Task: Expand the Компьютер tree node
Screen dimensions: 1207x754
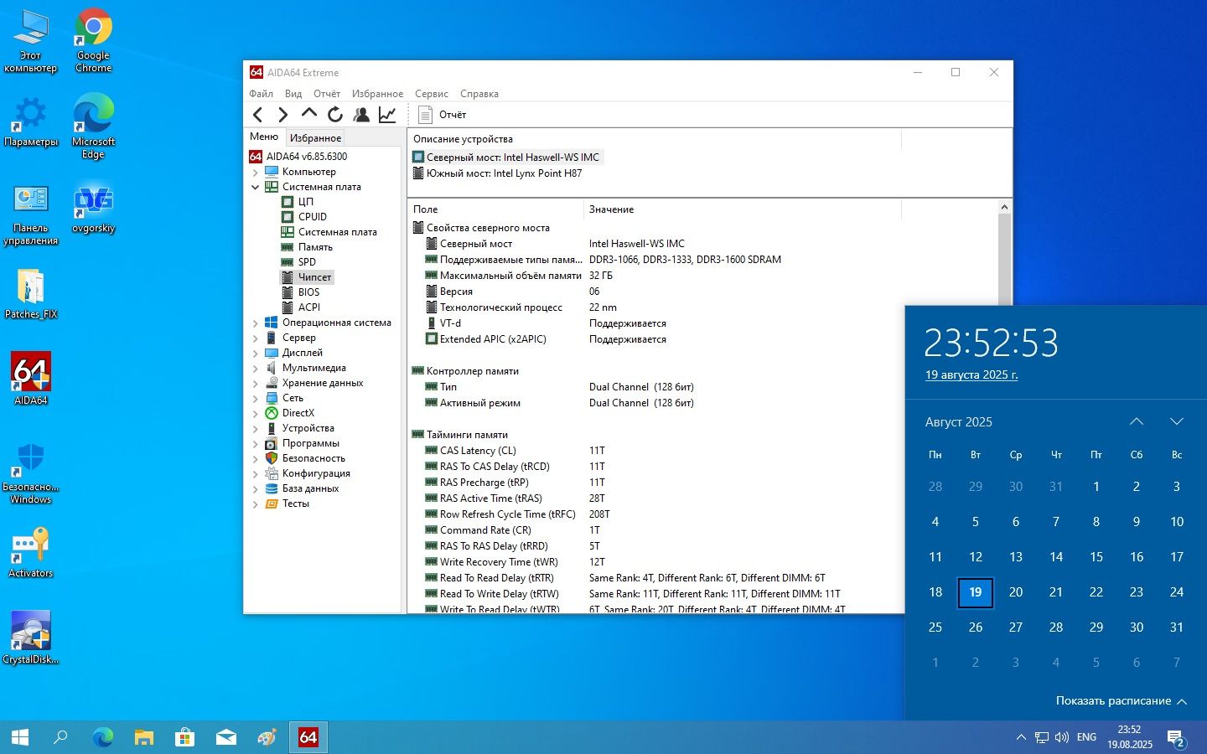Action: point(255,172)
